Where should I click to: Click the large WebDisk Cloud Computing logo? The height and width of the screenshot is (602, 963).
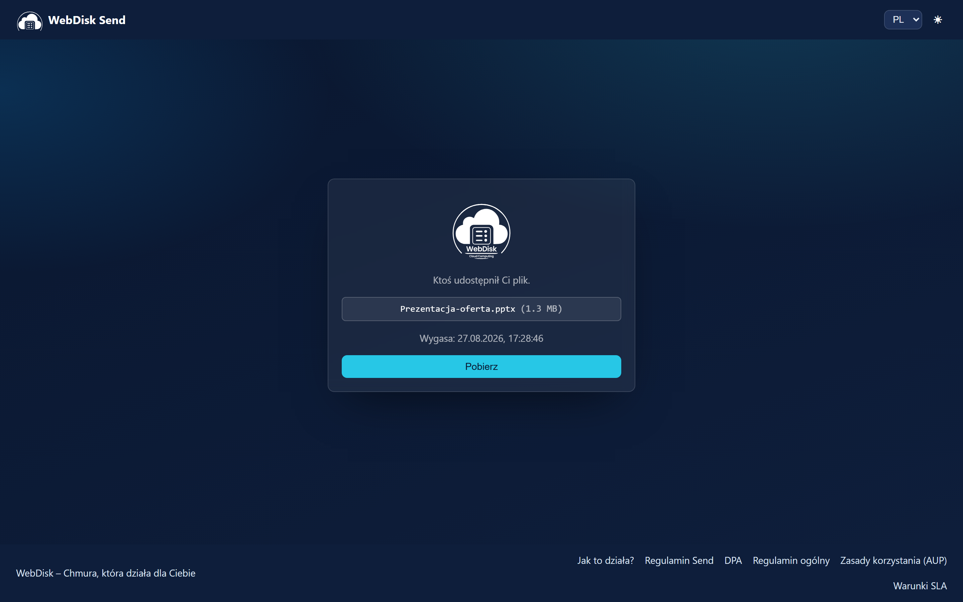coord(481,231)
